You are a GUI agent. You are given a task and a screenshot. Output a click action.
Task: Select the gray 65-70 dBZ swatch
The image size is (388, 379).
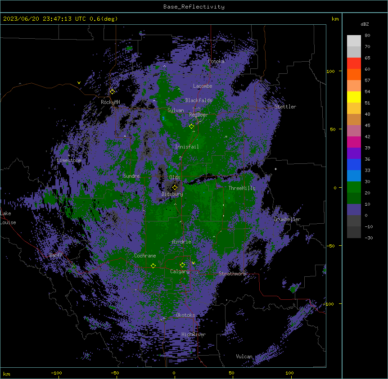pos(354,52)
